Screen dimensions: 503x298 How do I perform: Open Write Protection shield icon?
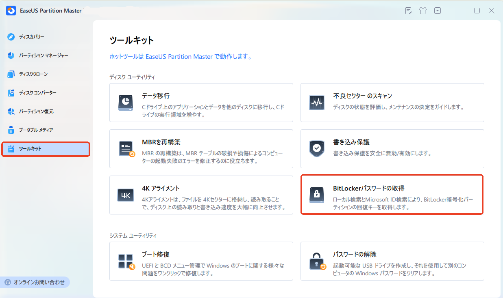pos(316,149)
